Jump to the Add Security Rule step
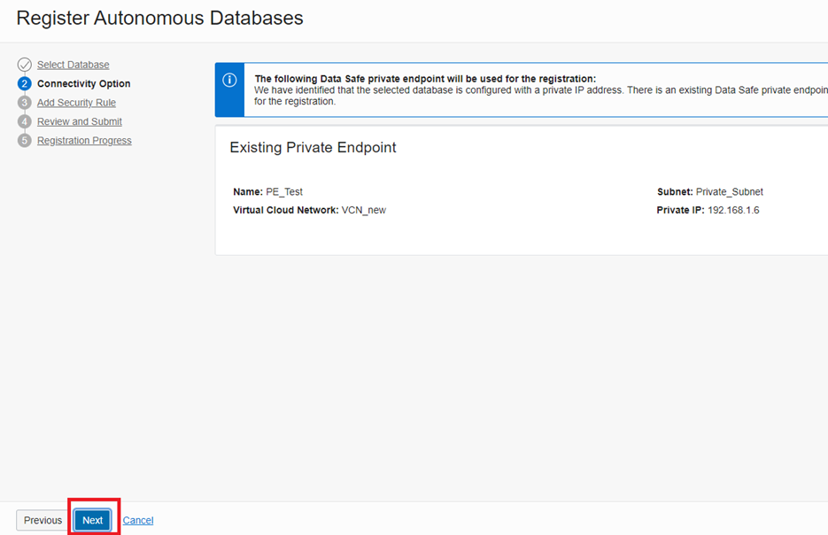 (76, 103)
